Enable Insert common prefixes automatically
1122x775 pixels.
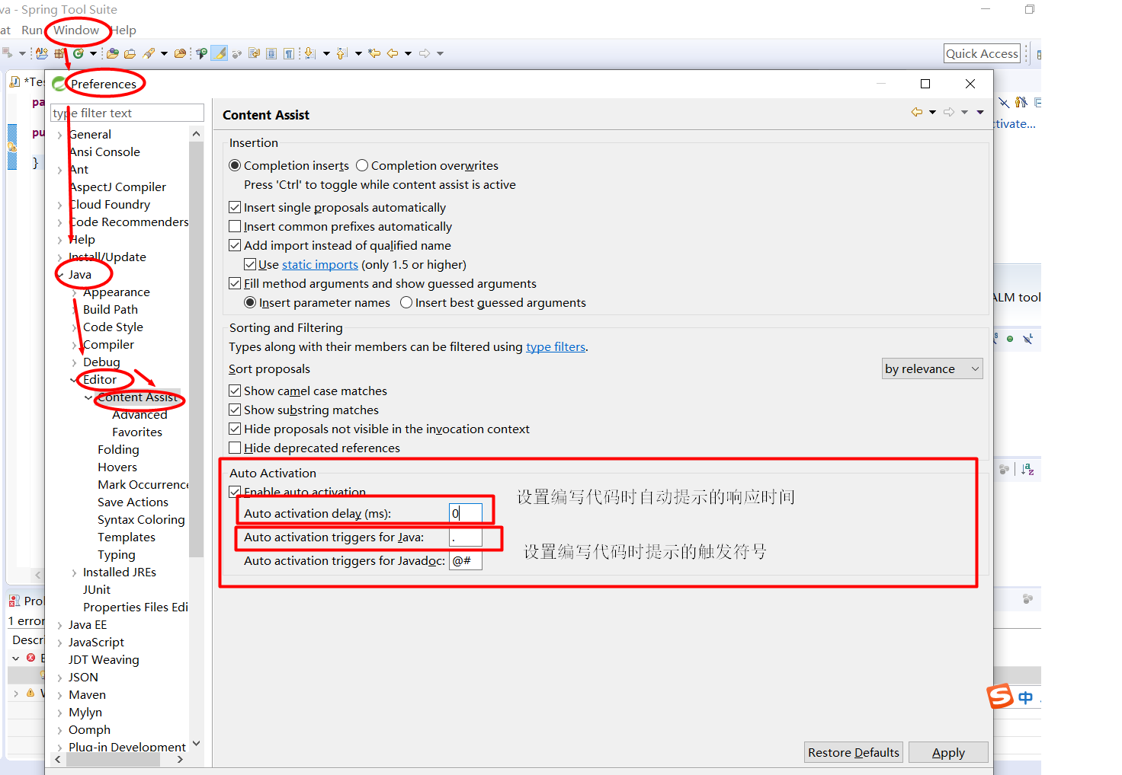(x=235, y=226)
